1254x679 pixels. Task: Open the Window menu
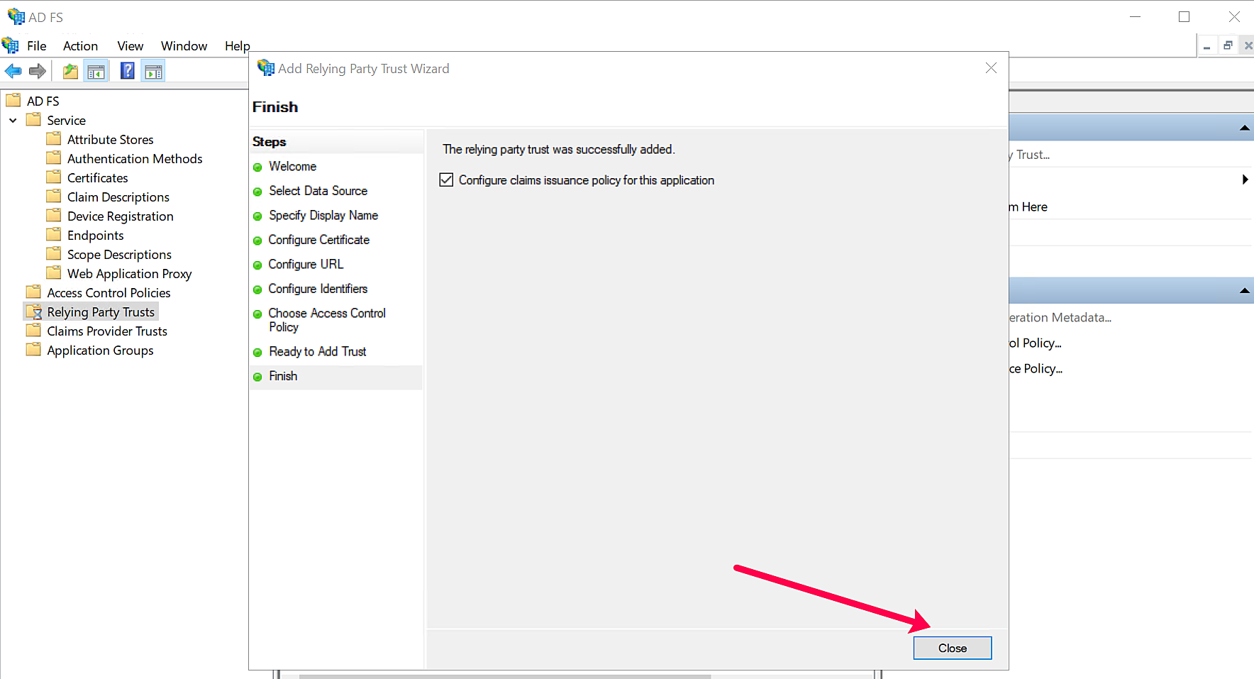[x=184, y=46]
